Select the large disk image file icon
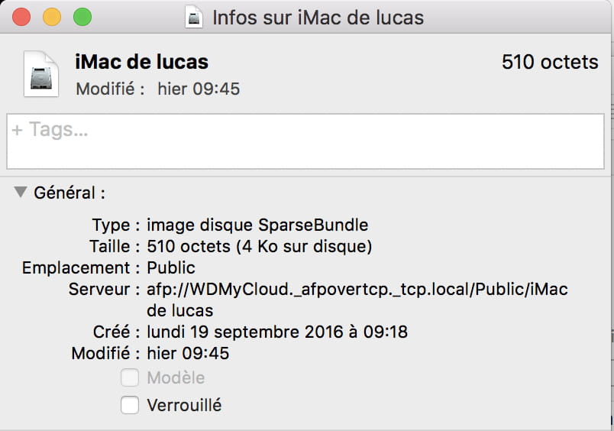 click(41, 73)
